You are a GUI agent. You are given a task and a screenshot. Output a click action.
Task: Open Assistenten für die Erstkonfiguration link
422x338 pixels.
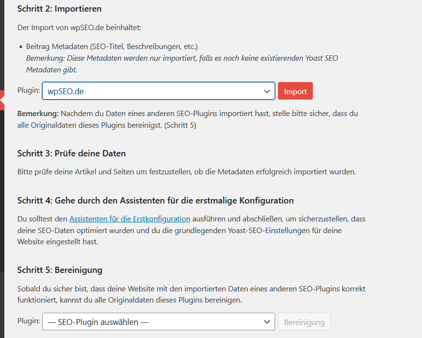[130, 219]
